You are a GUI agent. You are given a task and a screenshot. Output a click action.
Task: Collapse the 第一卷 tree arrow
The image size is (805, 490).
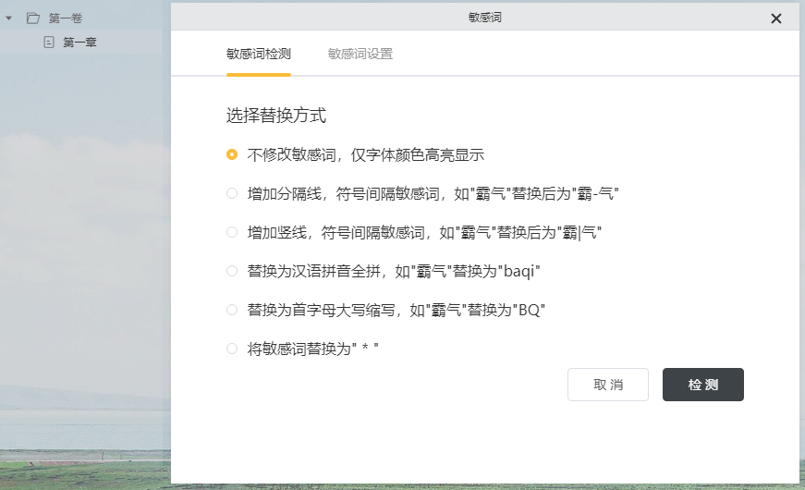coord(8,18)
